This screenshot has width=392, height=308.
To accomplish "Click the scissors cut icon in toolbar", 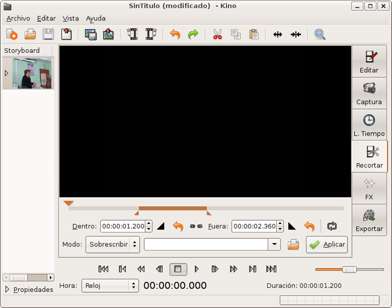I will (x=218, y=34).
